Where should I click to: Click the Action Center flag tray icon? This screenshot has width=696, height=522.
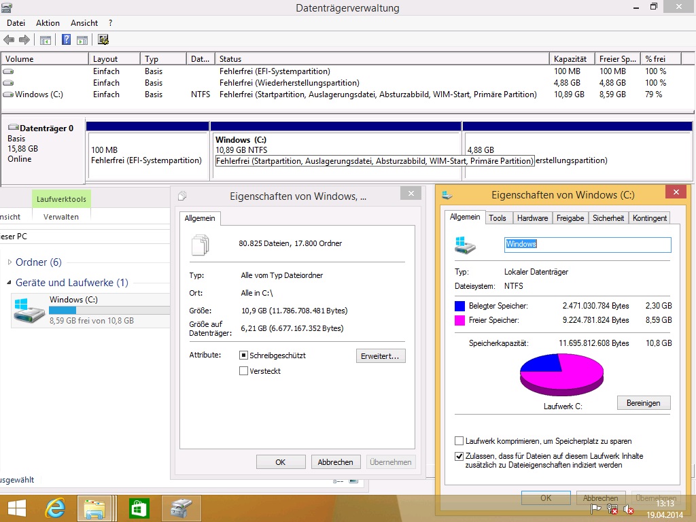[x=595, y=510]
